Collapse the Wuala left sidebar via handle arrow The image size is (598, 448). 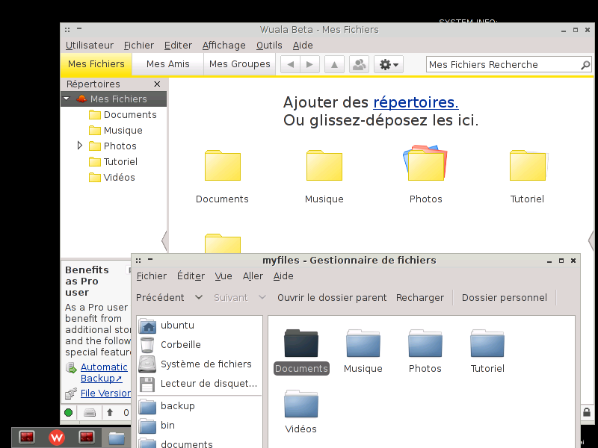click(x=164, y=240)
